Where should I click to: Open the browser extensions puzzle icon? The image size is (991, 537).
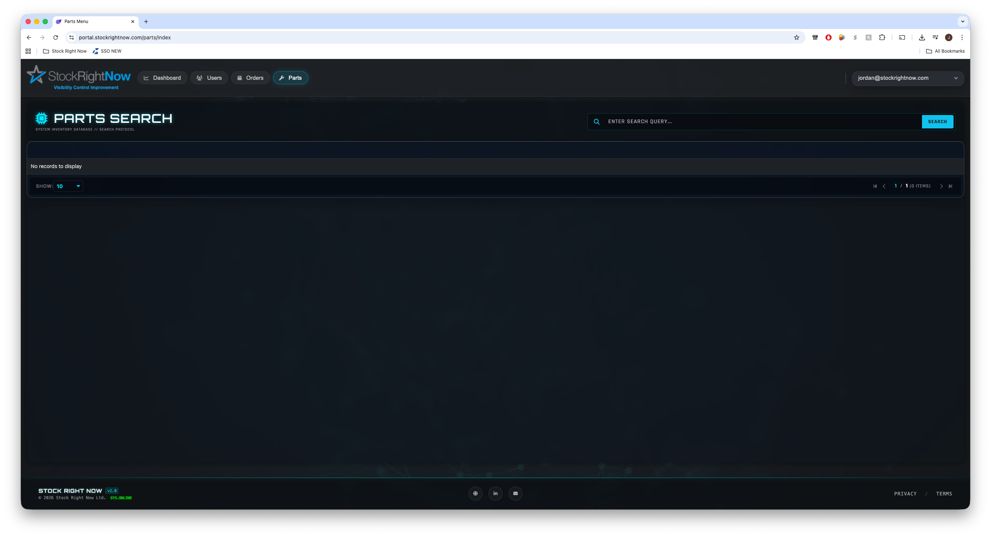click(x=882, y=37)
